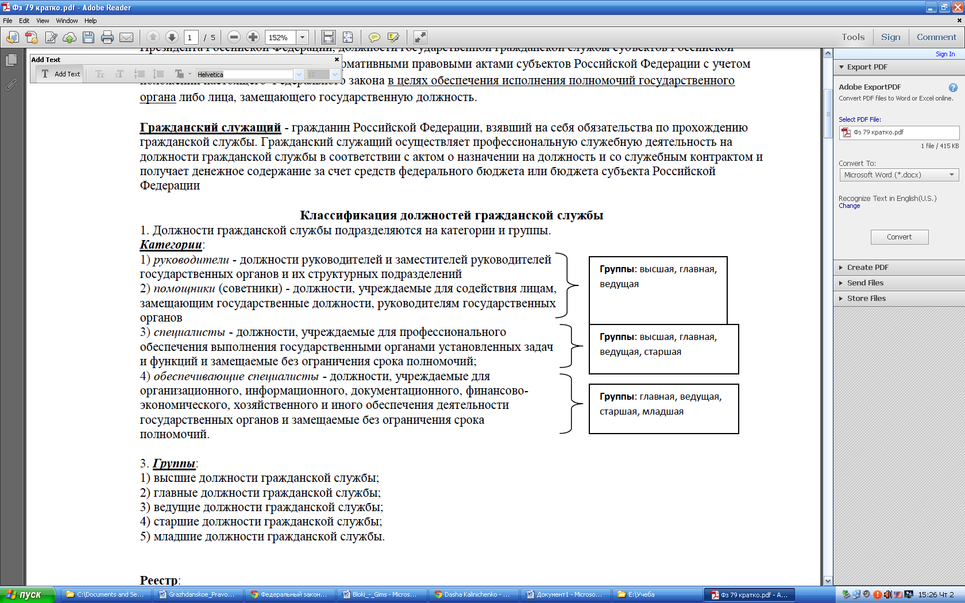Switch to Документ1 Microsoft Word taskbar item
965x603 pixels.
click(565, 594)
